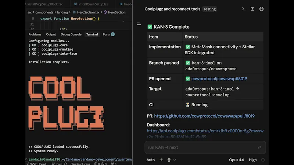The width and height of the screenshot is (294, 165).
Task: Click 'COOLPLUGZ loaded successfully.' terminal line
Action: click(x=59, y=147)
